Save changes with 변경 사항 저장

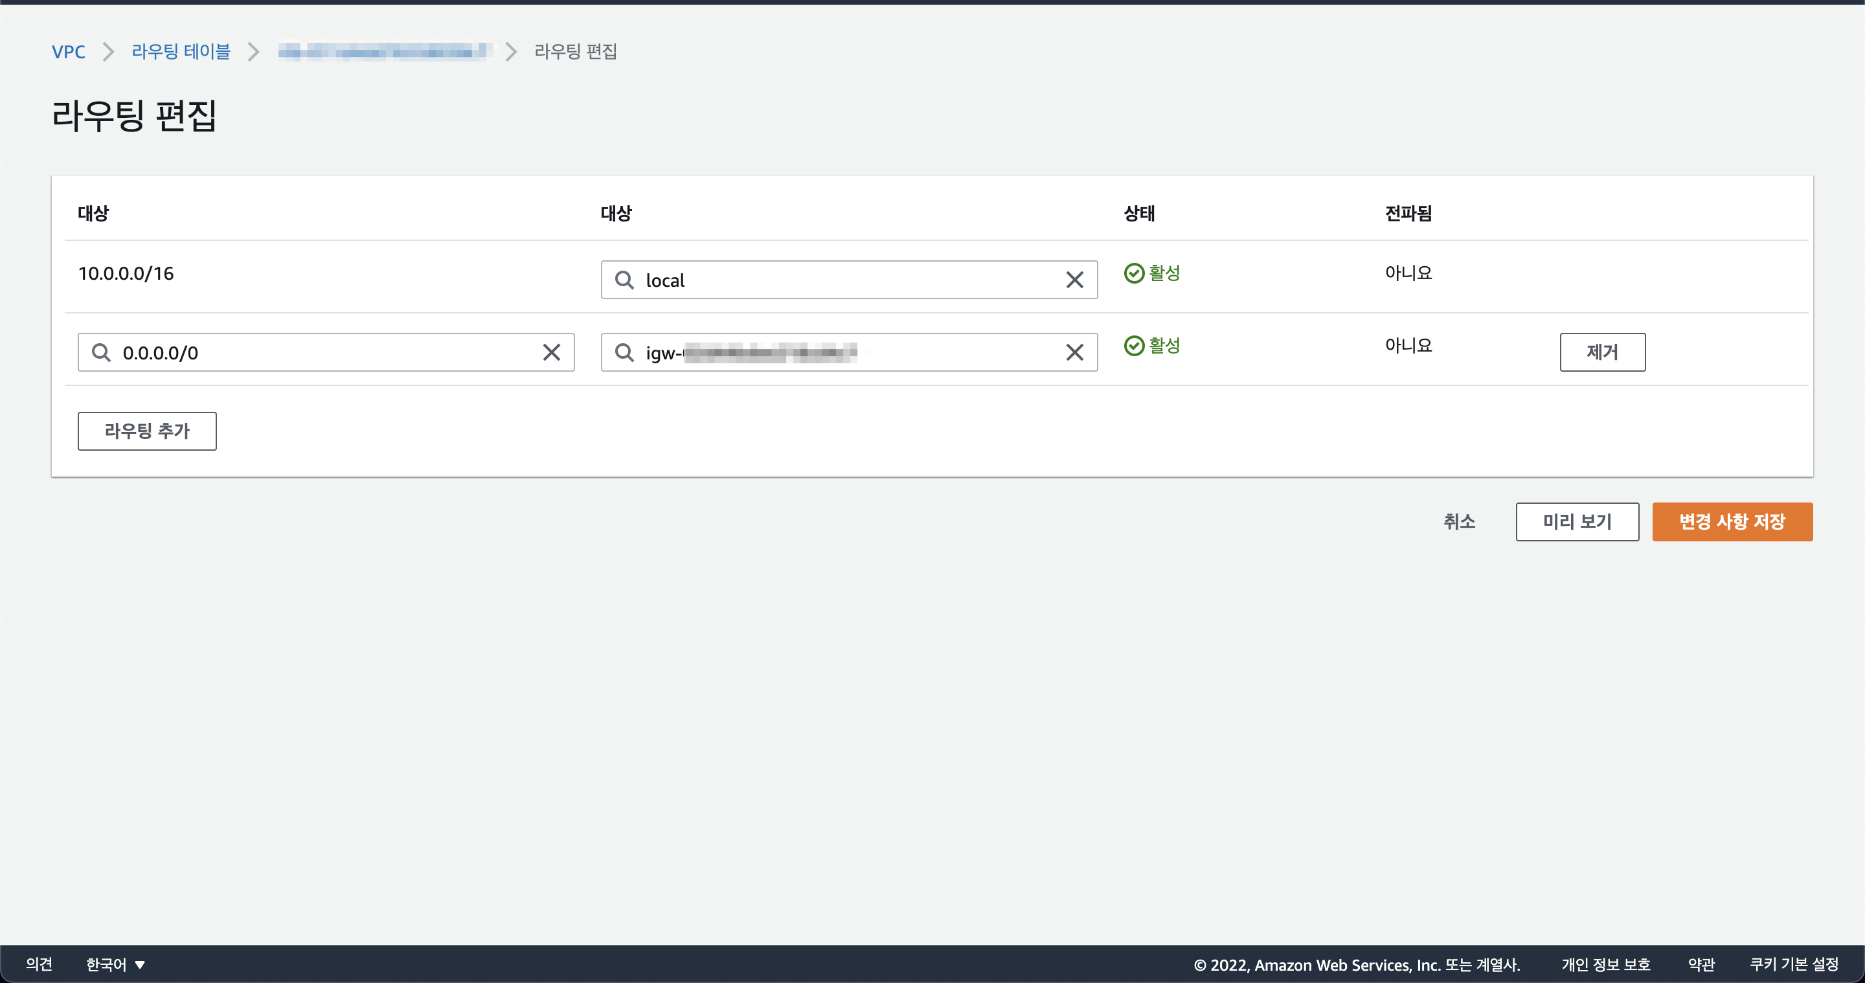coord(1732,522)
